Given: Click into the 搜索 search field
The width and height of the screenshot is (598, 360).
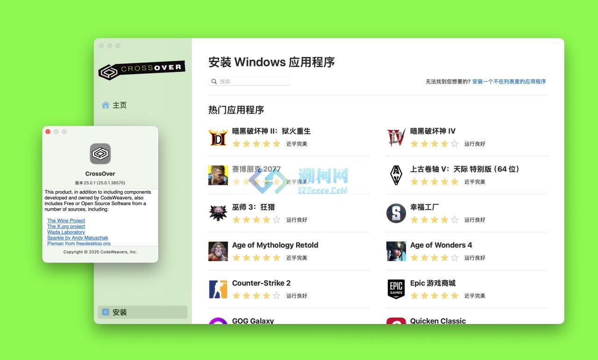Looking at the screenshot, I should 249,81.
